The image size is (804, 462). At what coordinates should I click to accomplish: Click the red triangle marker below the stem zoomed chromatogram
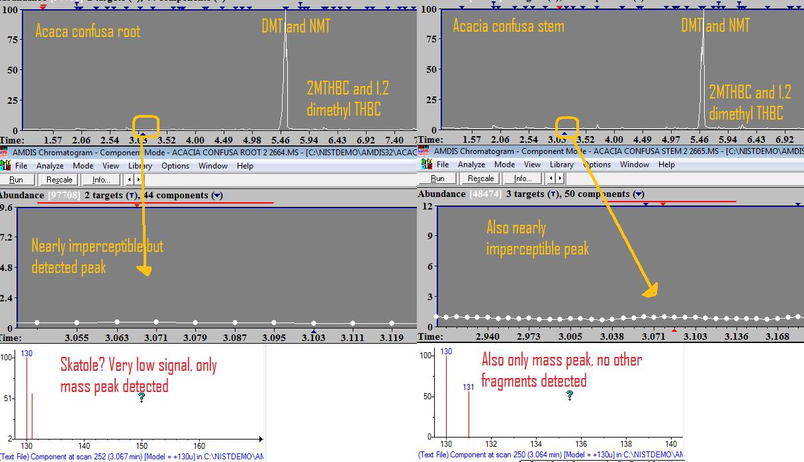pyautogui.click(x=674, y=330)
